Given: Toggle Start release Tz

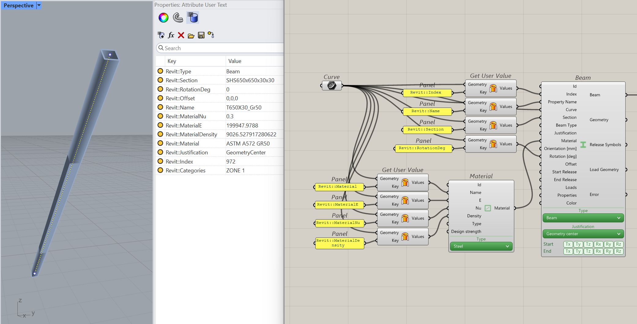Looking at the screenshot, I should (588, 244).
